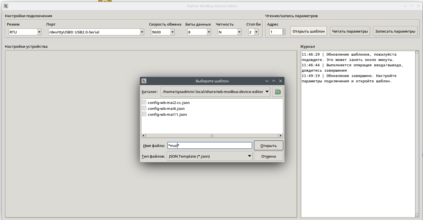Screen dimensions: 423x220
Task: Expand the Каталог directory path dropdown
Action: coord(267,92)
